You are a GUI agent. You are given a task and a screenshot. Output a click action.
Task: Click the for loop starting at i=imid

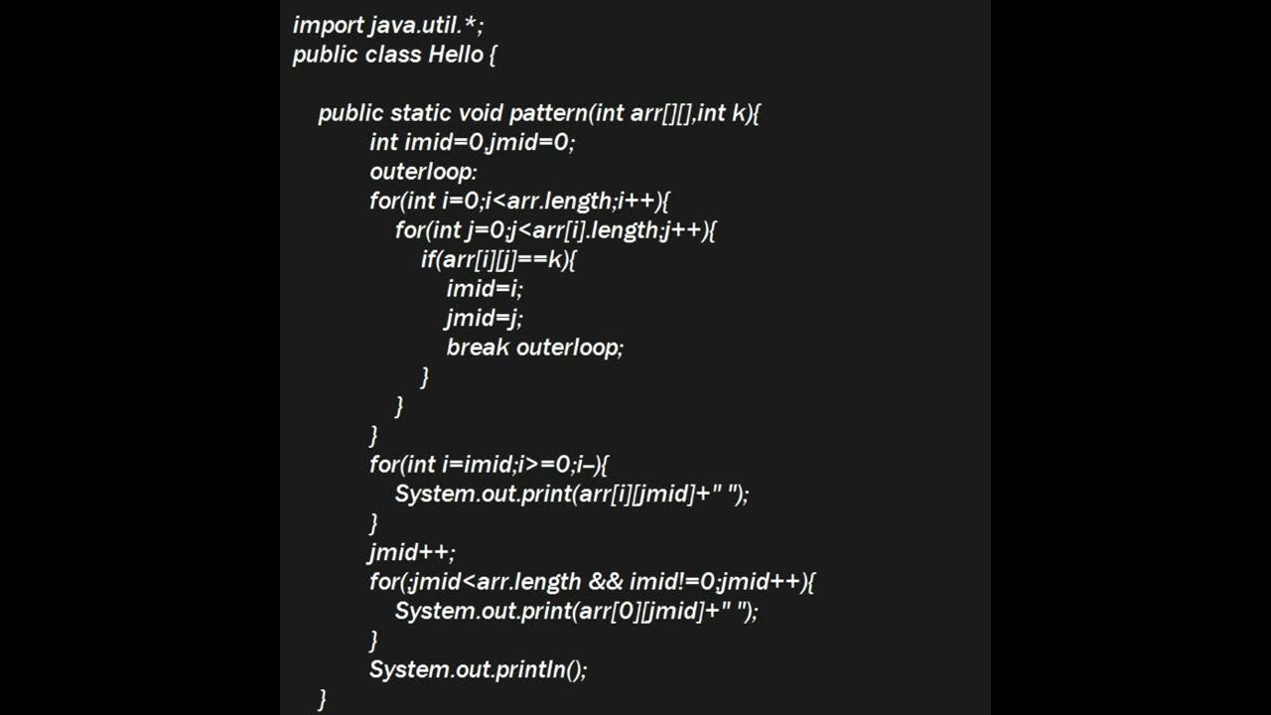(x=489, y=464)
